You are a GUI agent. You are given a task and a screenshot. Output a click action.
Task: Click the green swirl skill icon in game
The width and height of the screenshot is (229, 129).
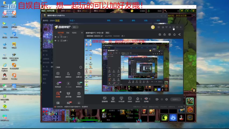[x=164, y=118]
